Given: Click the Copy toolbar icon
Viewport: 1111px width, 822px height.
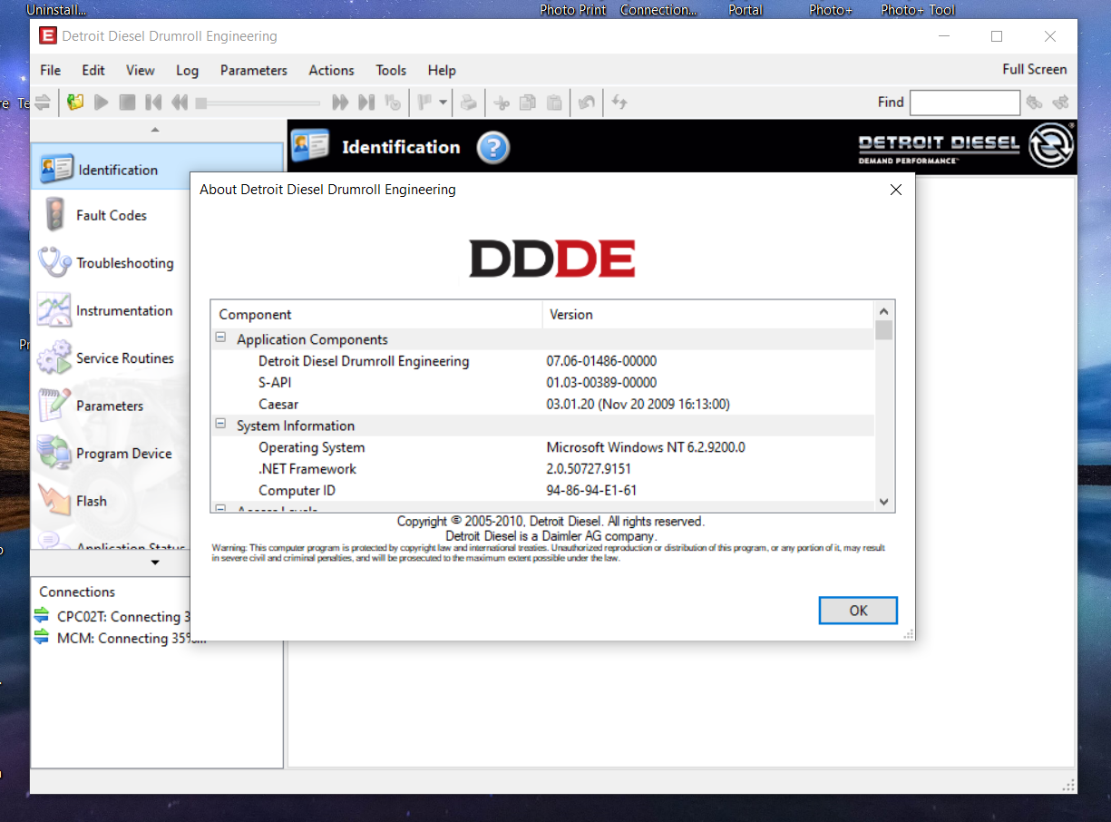Looking at the screenshot, I should pos(527,103).
